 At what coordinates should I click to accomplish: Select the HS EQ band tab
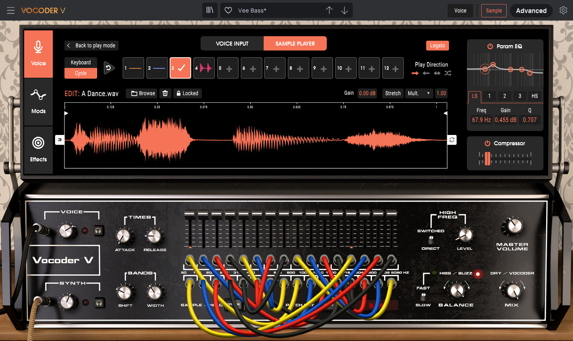(x=535, y=96)
